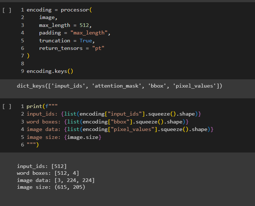Click the closing parenthesis on line 7
This screenshot has width=255, height=206.
[28, 56]
